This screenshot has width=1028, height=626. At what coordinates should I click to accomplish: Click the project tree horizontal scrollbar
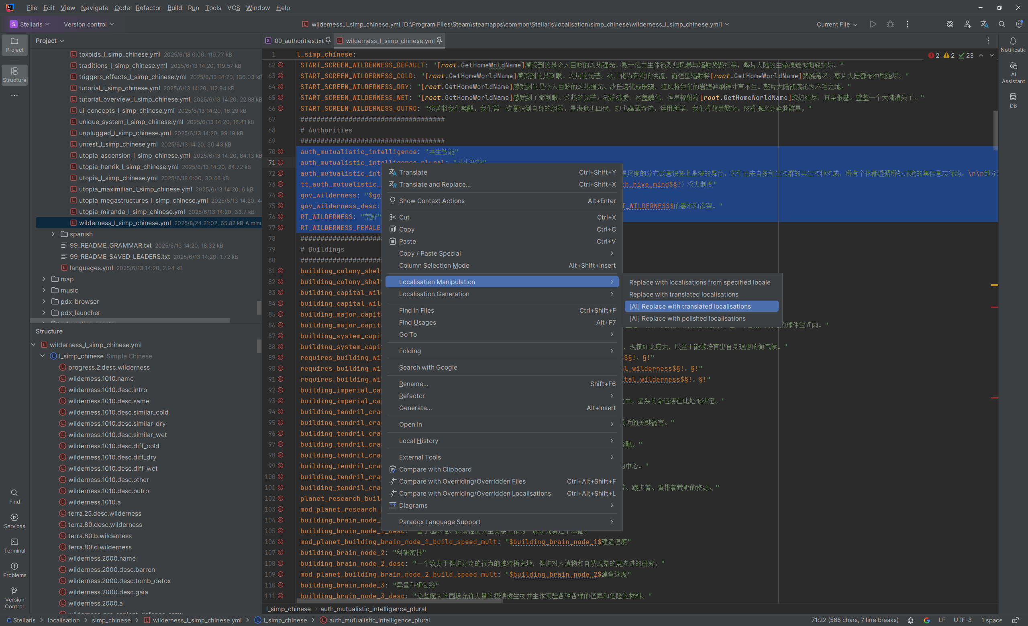click(x=130, y=321)
